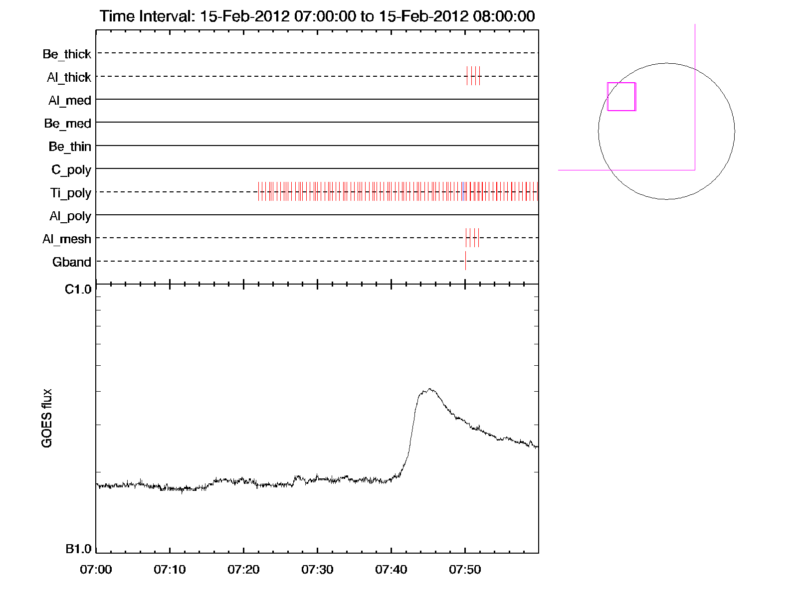Click the Ti_poly filter label
798x598 pixels.
(x=70, y=193)
